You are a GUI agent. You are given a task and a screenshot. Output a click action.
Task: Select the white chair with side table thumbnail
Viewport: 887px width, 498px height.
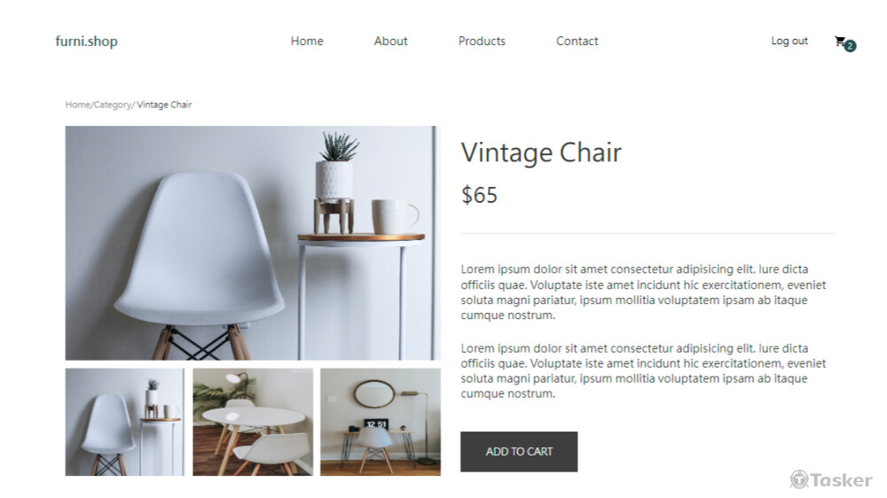coord(125,423)
